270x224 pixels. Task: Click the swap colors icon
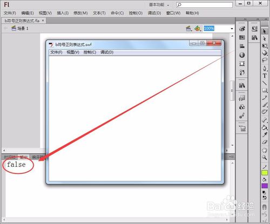(x=265, y=198)
